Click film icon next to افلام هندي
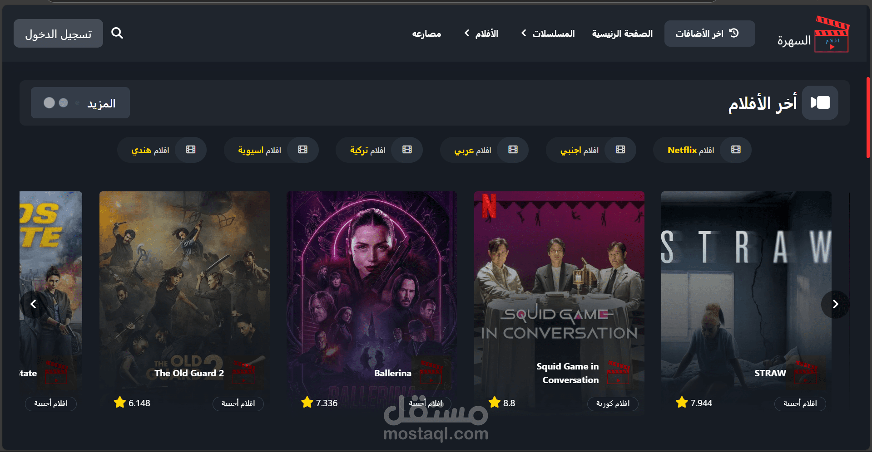This screenshot has height=452, width=872. tap(191, 150)
